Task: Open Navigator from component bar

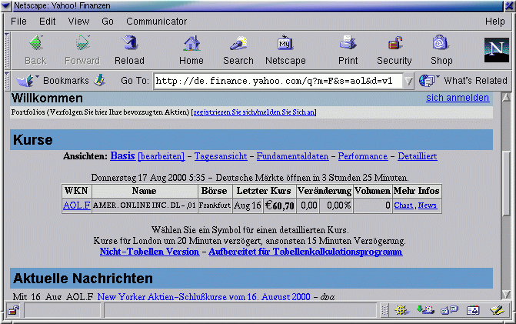Action: tap(401, 310)
